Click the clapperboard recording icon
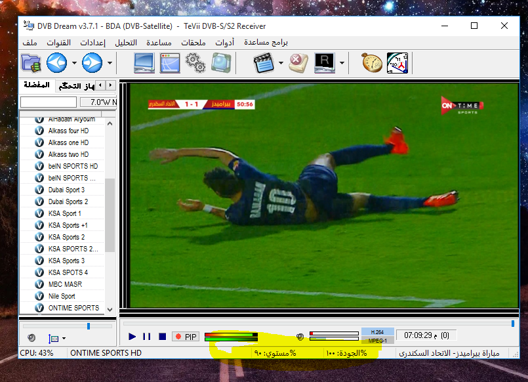 (264, 63)
